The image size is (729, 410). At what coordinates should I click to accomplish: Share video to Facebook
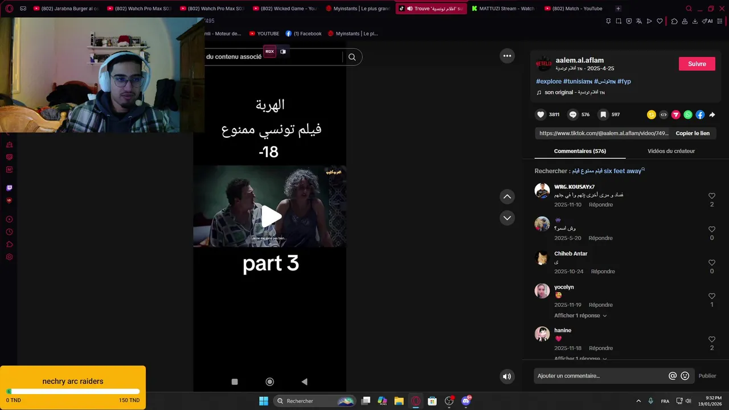click(x=700, y=114)
